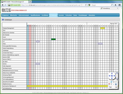Click the red-highlighted day 06 column header
123x94 pixels.
point(30,26)
